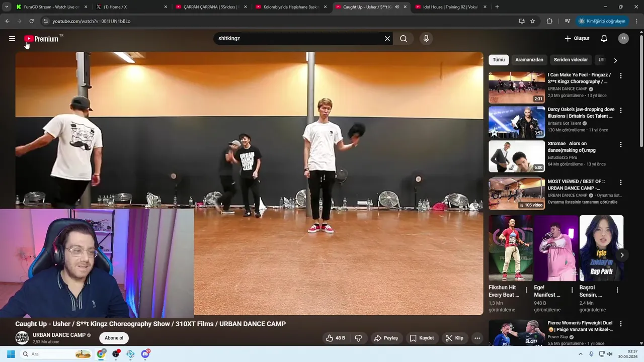
Task: Open I Can Make Ya Feel thumbnail
Action: tap(517, 87)
